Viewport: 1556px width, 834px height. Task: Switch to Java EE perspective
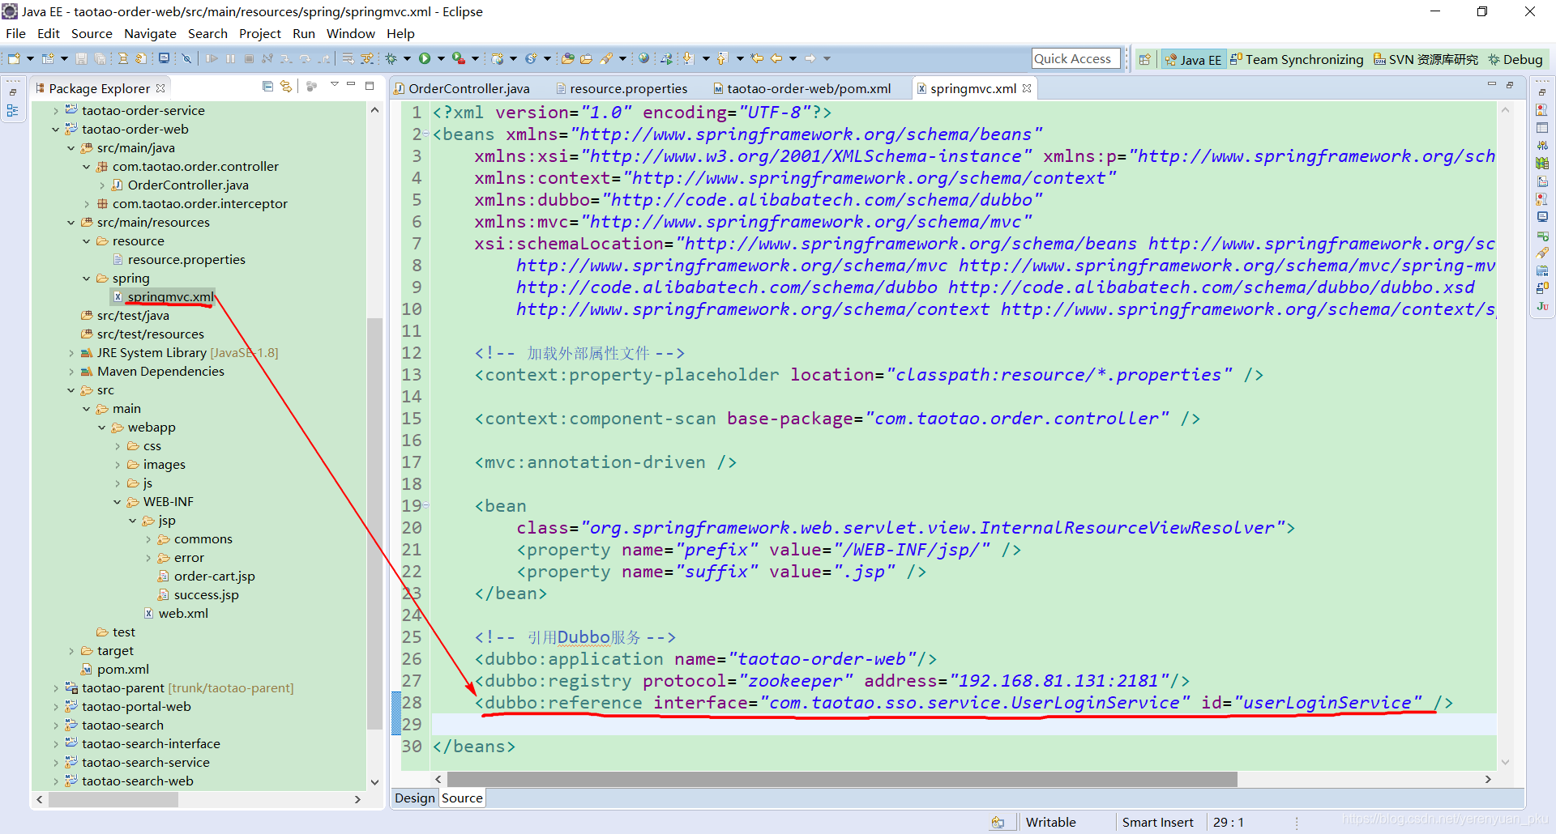click(1193, 59)
